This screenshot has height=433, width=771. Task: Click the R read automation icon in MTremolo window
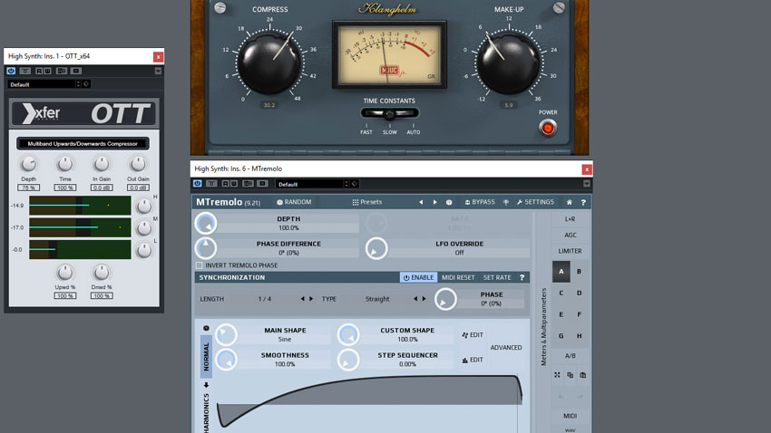pyautogui.click(x=226, y=184)
